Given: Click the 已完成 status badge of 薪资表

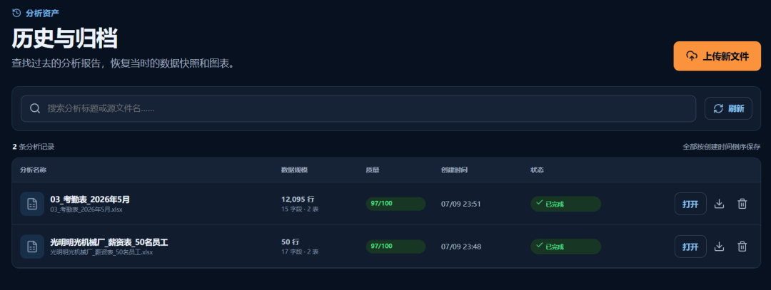Looking at the screenshot, I should [x=565, y=247].
